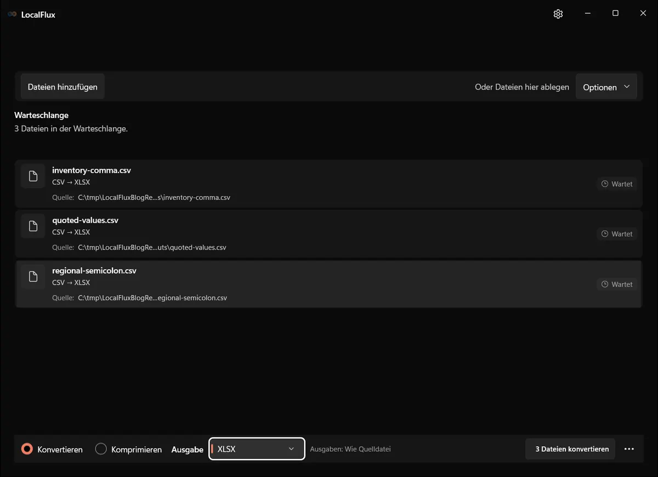
Task: Click the Wartet status badge of regional-semicolon.csv
Action: (x=617, y=284)
